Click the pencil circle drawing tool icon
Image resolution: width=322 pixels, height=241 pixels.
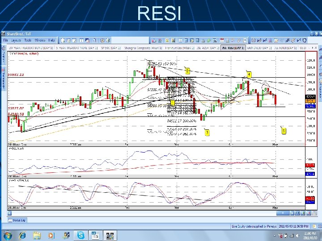point(293,40)
